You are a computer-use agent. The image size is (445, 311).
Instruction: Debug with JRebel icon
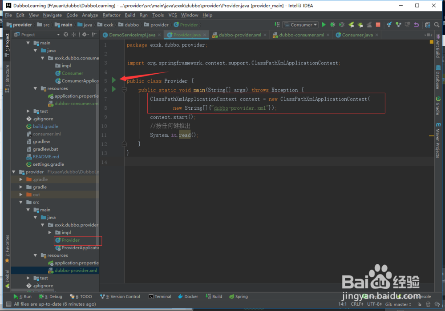click(x=360, y=24)
